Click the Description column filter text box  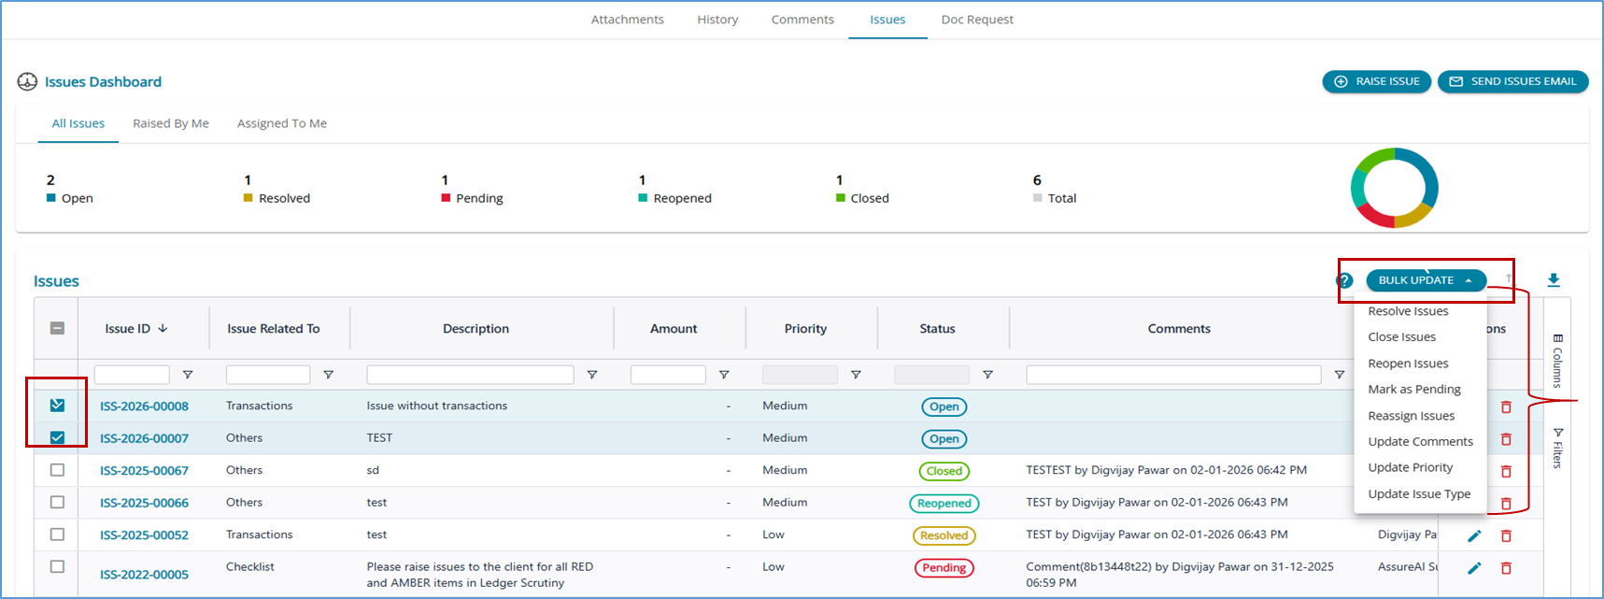pos(470,375)
